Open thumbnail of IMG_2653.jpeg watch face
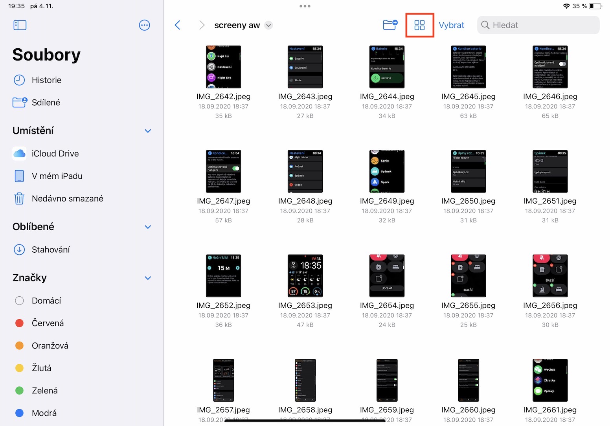 [x=305, y=276]
